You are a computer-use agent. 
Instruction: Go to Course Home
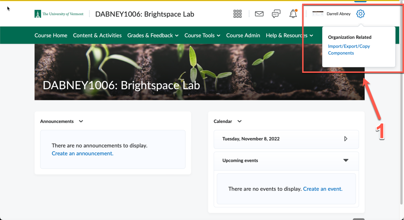point(51,35)
